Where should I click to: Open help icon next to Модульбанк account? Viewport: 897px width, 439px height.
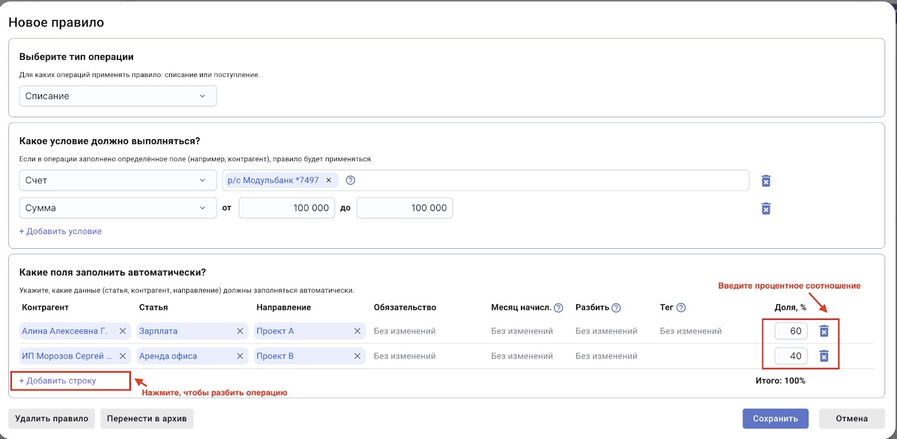[350, 181]
